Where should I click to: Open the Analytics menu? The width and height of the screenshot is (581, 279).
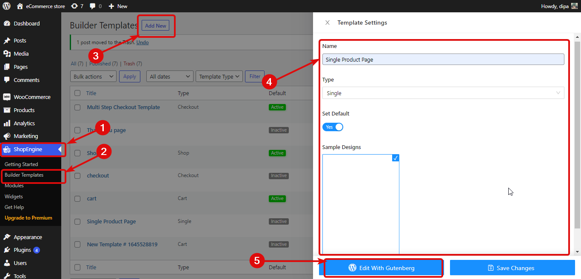pos(24,123)
